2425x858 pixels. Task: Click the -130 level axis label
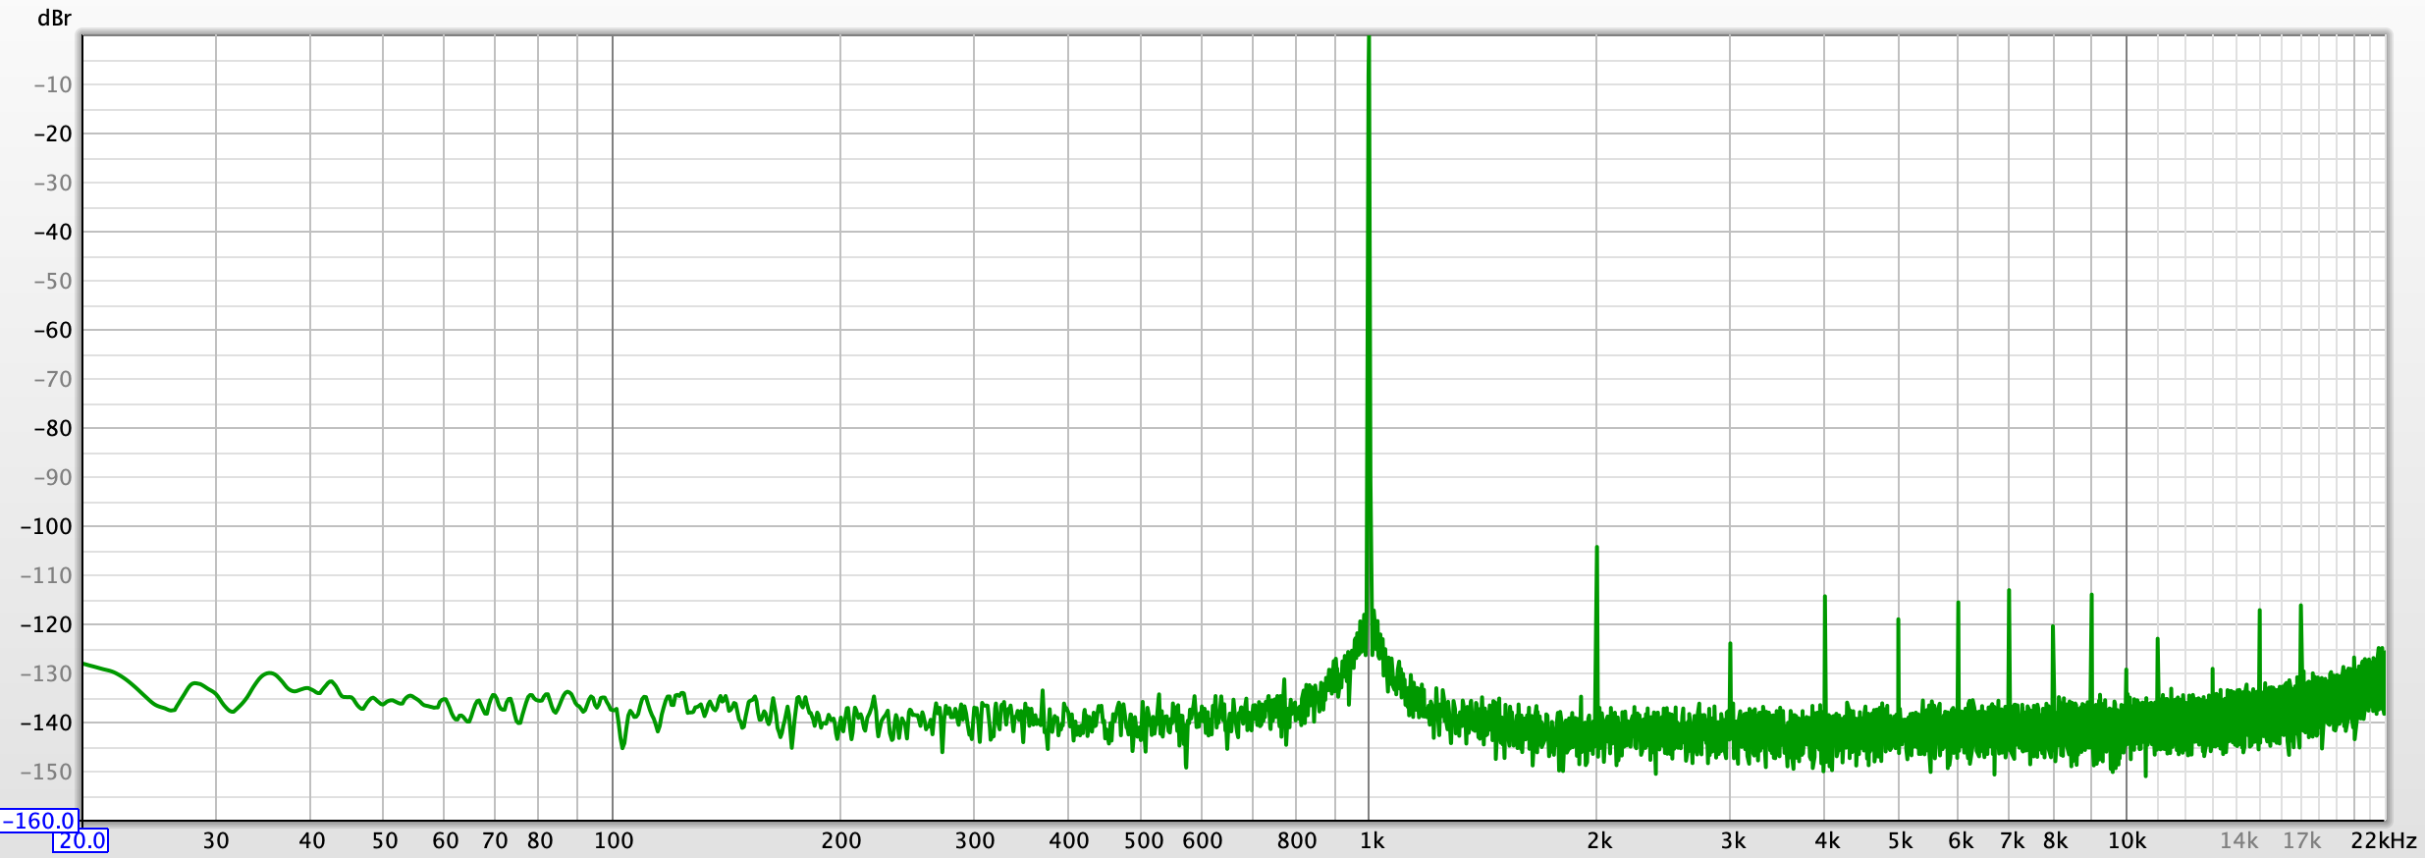tap(47, 673)
